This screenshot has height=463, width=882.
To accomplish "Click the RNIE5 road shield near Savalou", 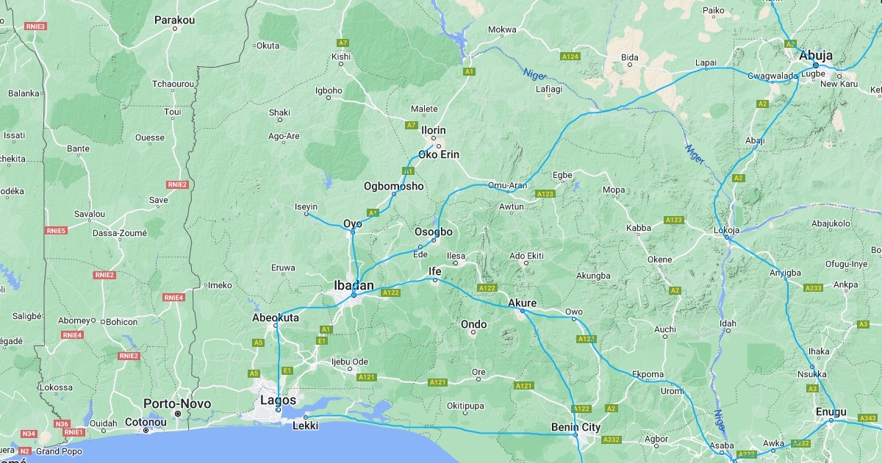I will click(x=57, y=231).
